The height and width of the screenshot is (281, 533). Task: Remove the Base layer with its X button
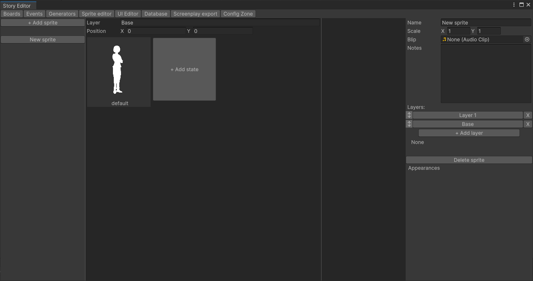click(x=528, y=124)
